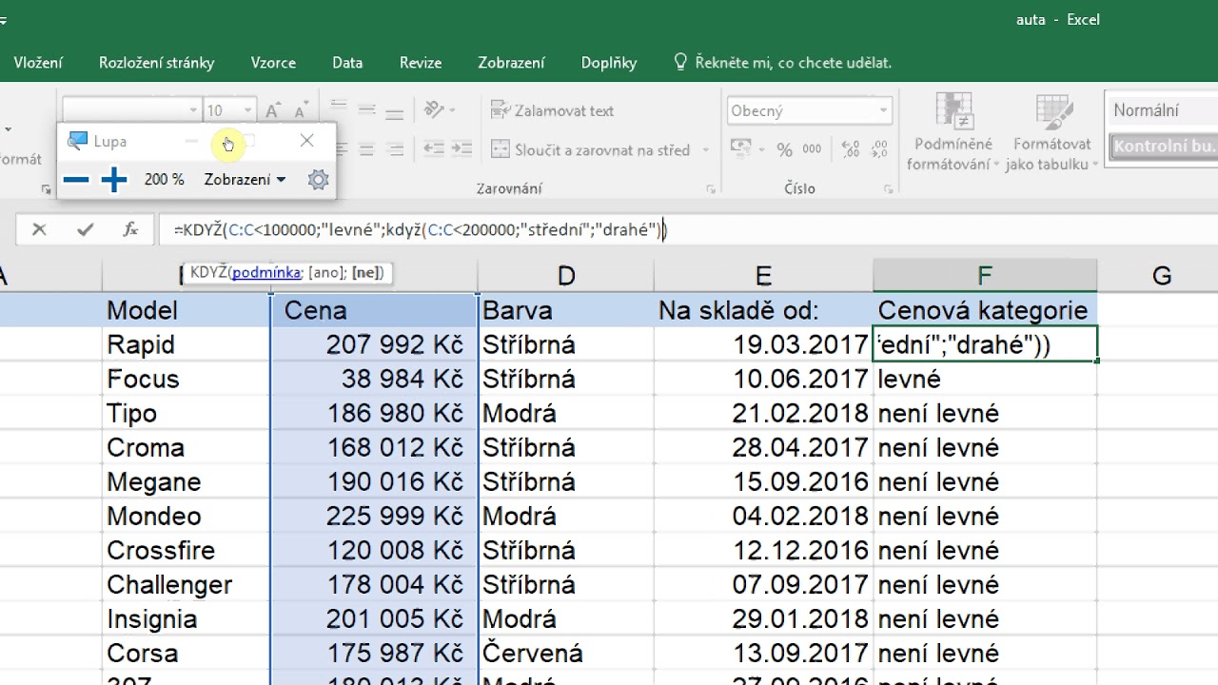The width and height of the screenshot is (1218, 685).
Task: Increase the font size with larger A icon
Action: point(273,110)
